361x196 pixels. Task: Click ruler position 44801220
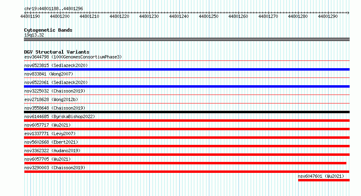pos(119,16)
